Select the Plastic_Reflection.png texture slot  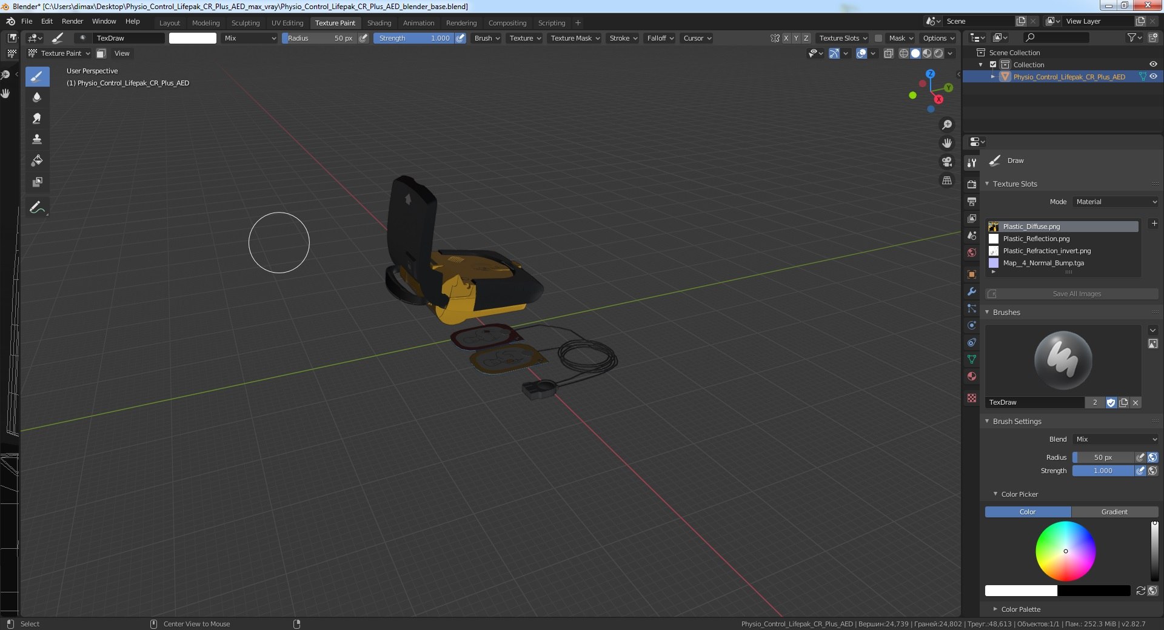pyautogui.click(x=1036, y=239)
